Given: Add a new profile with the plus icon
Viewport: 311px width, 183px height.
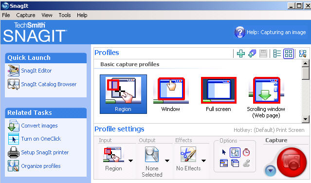Looking at the screenshot, I should pos(241,54).
